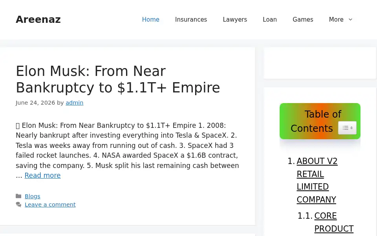The width and height of the screenshot is (377, 236).
Task: Click Leave a comment link
Action: (x=50, y=205)
